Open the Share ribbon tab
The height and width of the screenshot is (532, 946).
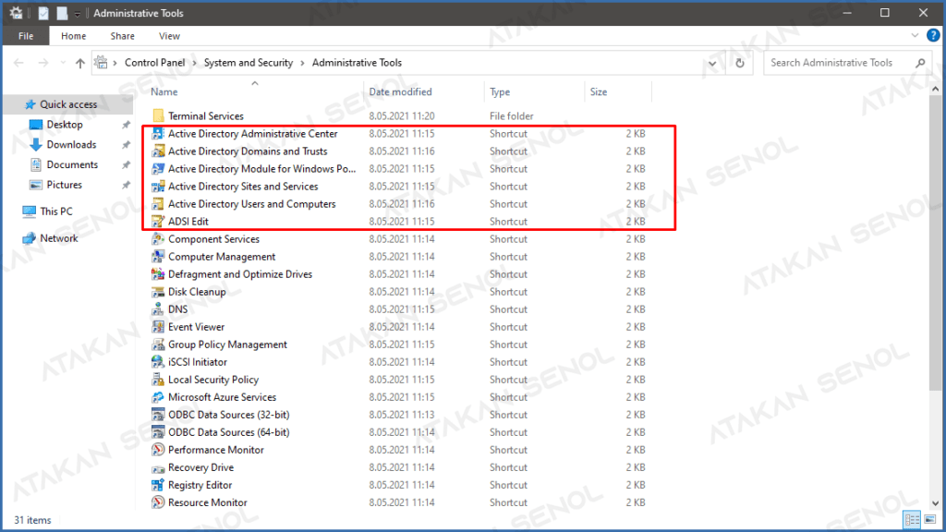123,36
